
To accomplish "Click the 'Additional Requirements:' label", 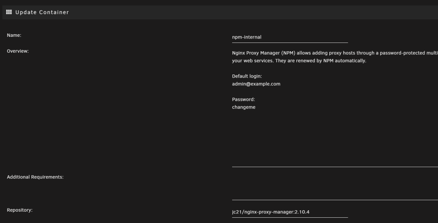I will (35, 177).
